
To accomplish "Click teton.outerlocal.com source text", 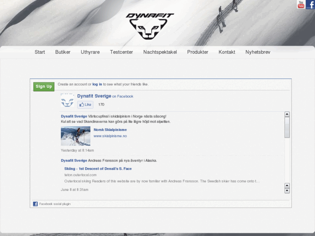I will tap(80, 175).
